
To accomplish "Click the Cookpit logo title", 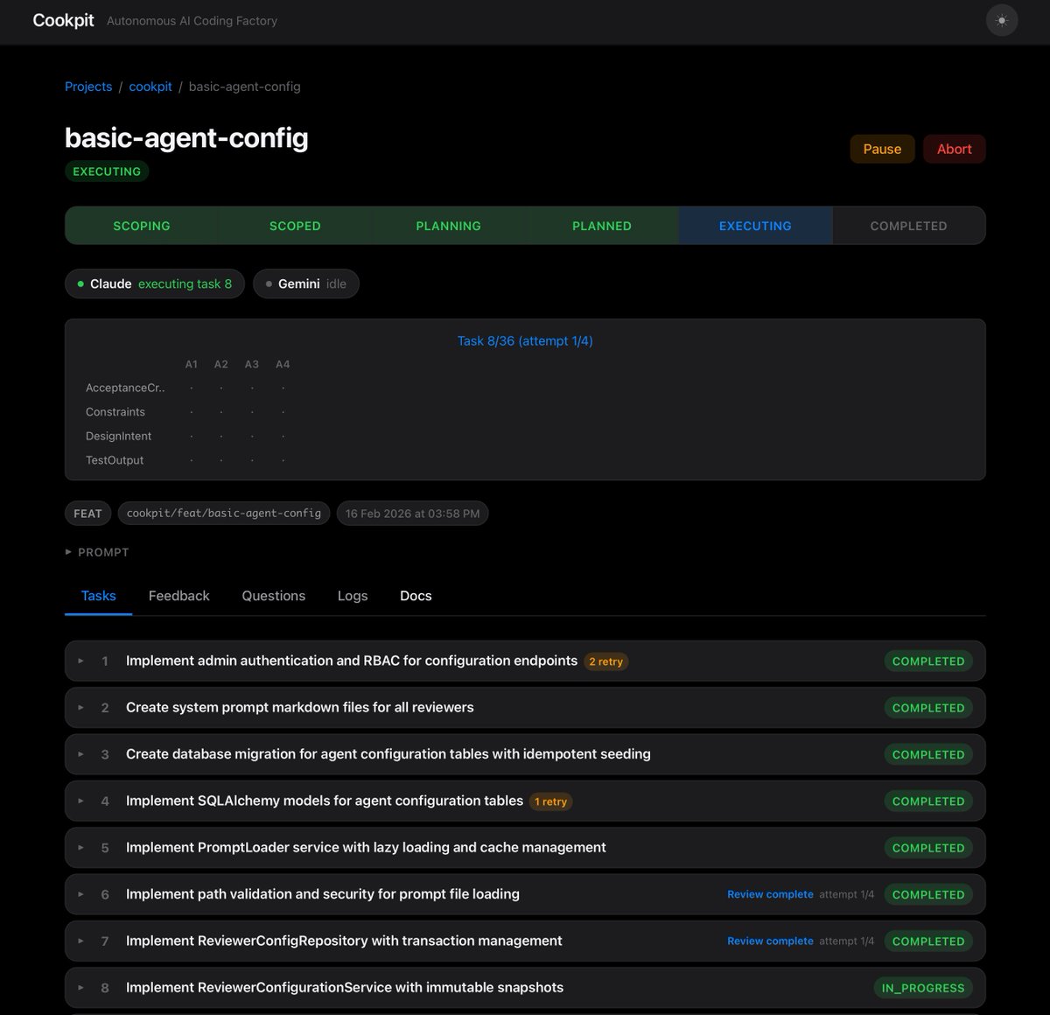I will coord(63,20).
